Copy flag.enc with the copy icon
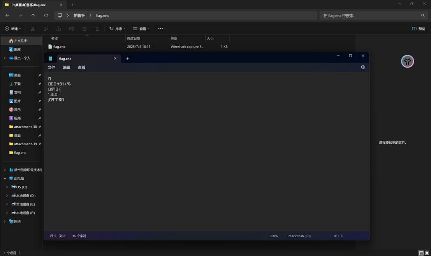 click(x=46, y=28)
